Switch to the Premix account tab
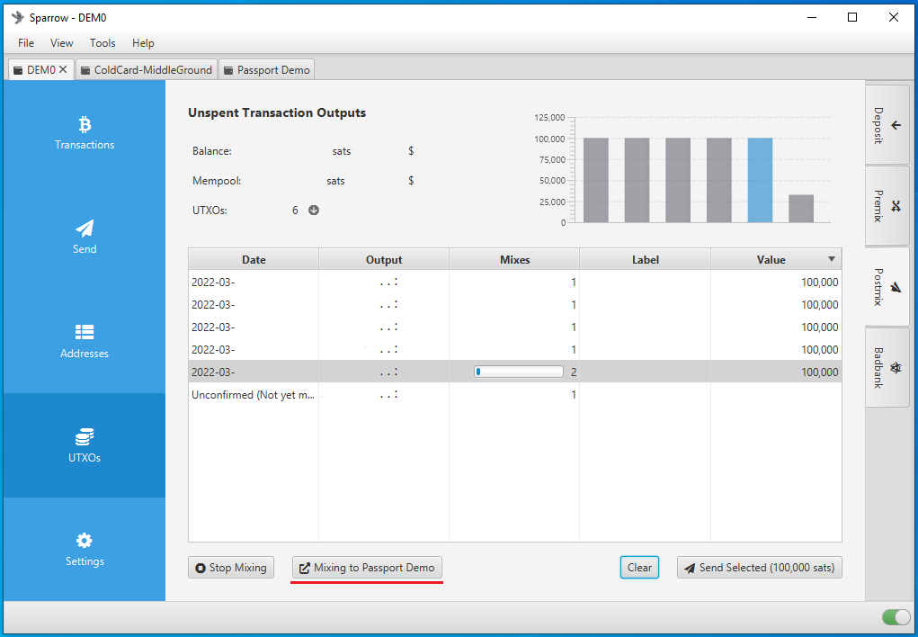 (x=887, y=206)
